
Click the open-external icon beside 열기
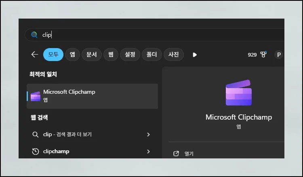coord(176,154)
